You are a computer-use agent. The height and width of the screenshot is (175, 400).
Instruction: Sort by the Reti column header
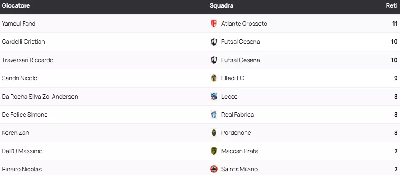pos(392,6)
